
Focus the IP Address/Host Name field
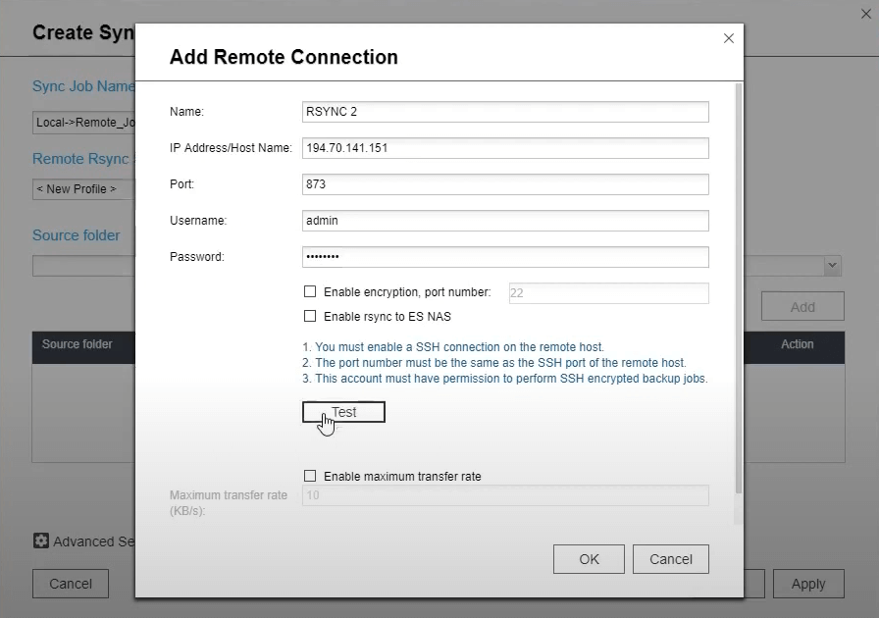pyautogui.click(x=505, y=148)
